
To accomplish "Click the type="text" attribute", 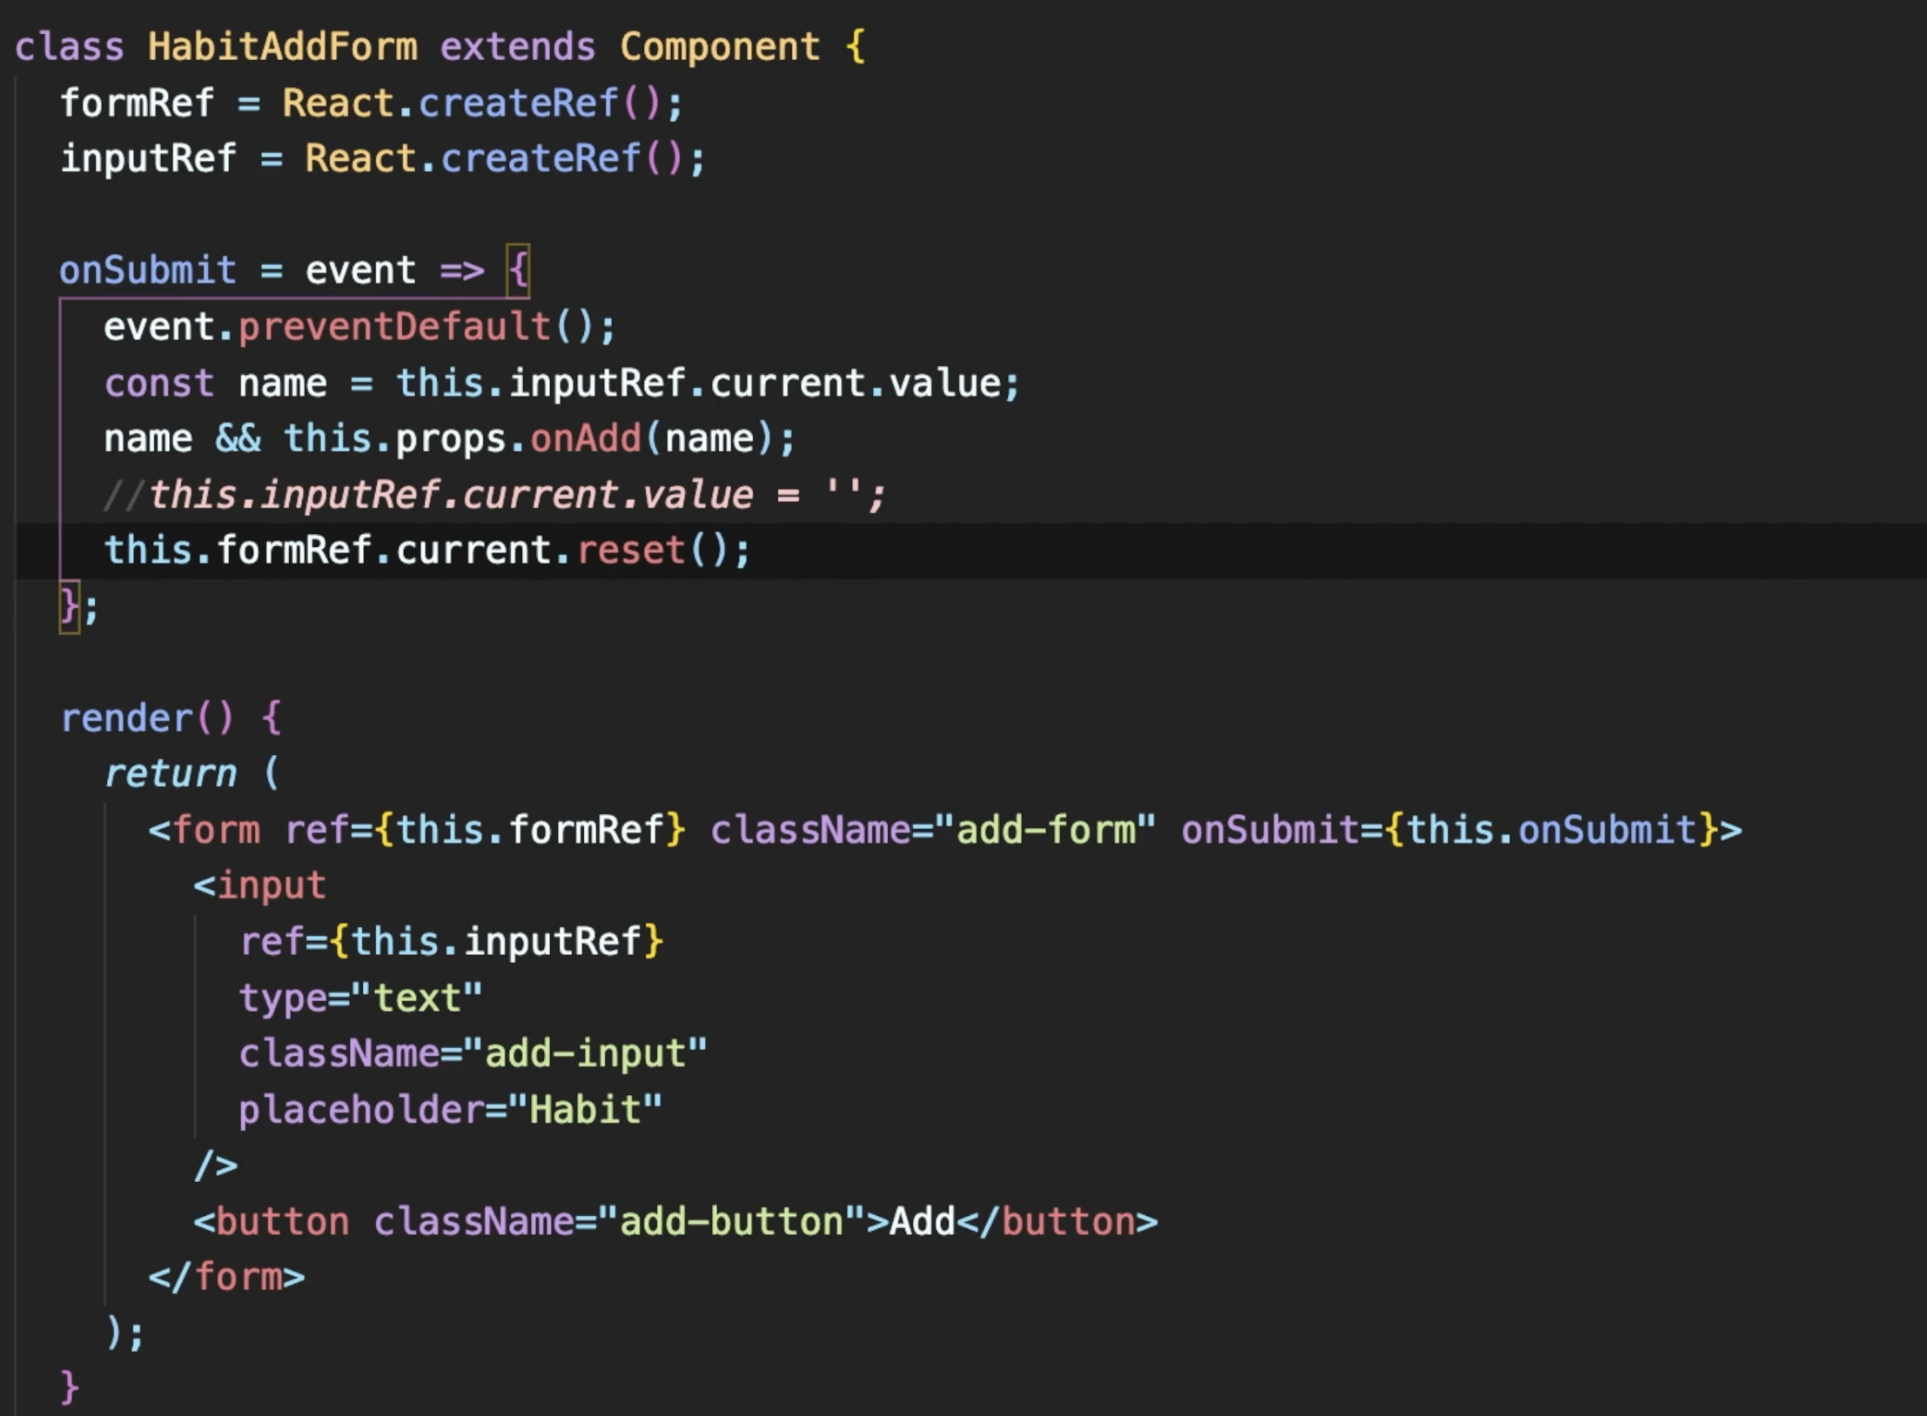I will pos(360,998).
